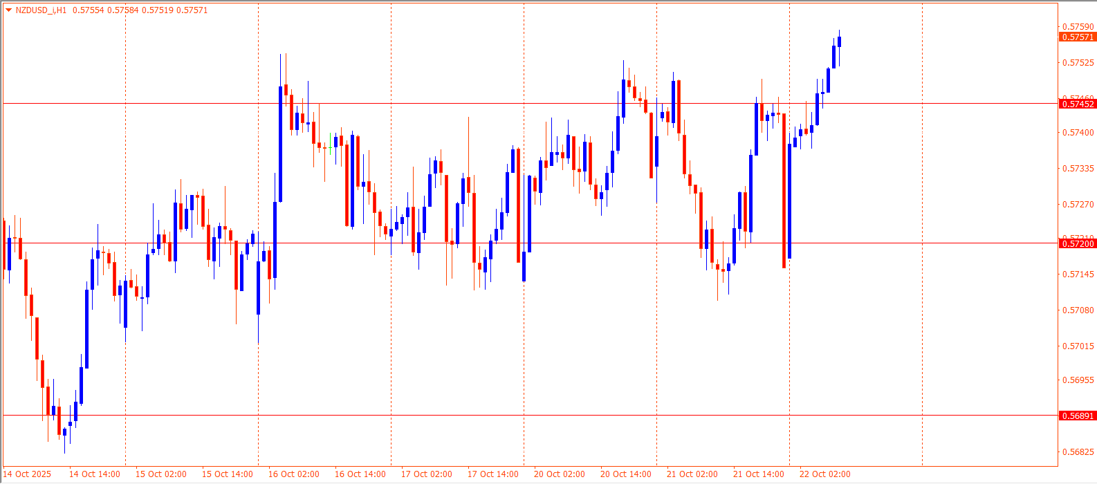The width and height of the screenshot is (1097, 484).
Task: Click the 14 Oct 2025 date label
Action: tap(28, 474)
